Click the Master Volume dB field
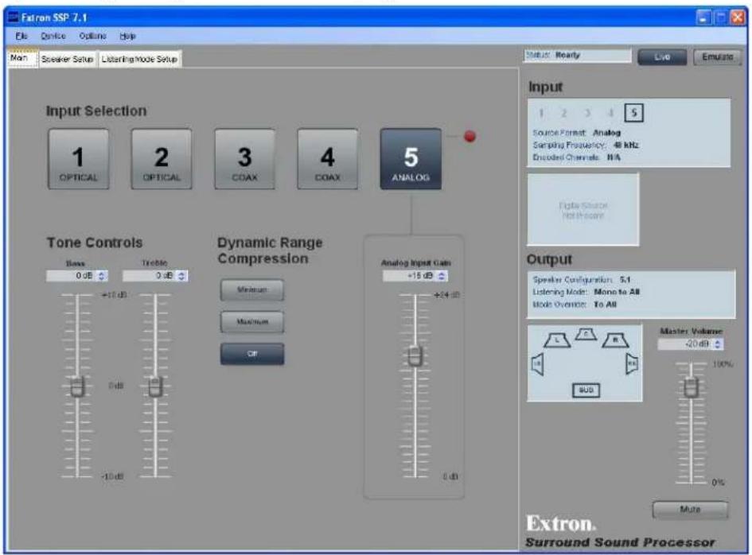Viewport: 752px width, 555px height. 685,344
